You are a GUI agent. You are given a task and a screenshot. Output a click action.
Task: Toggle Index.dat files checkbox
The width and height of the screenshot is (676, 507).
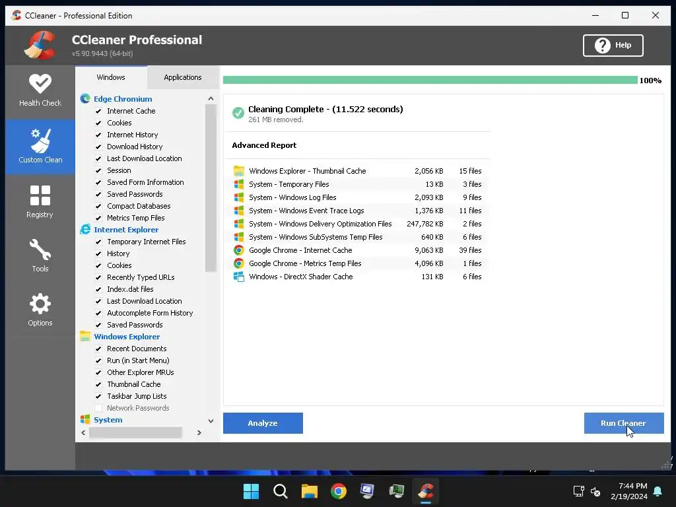coord(98,289)
